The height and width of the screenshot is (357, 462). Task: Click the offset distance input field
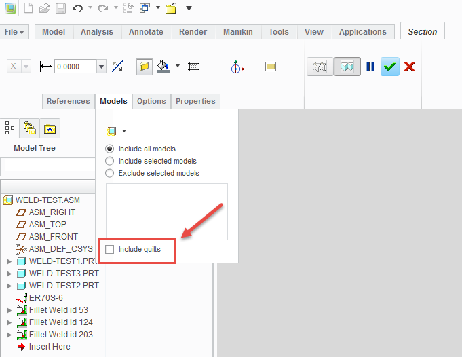[x=75, y=67]
